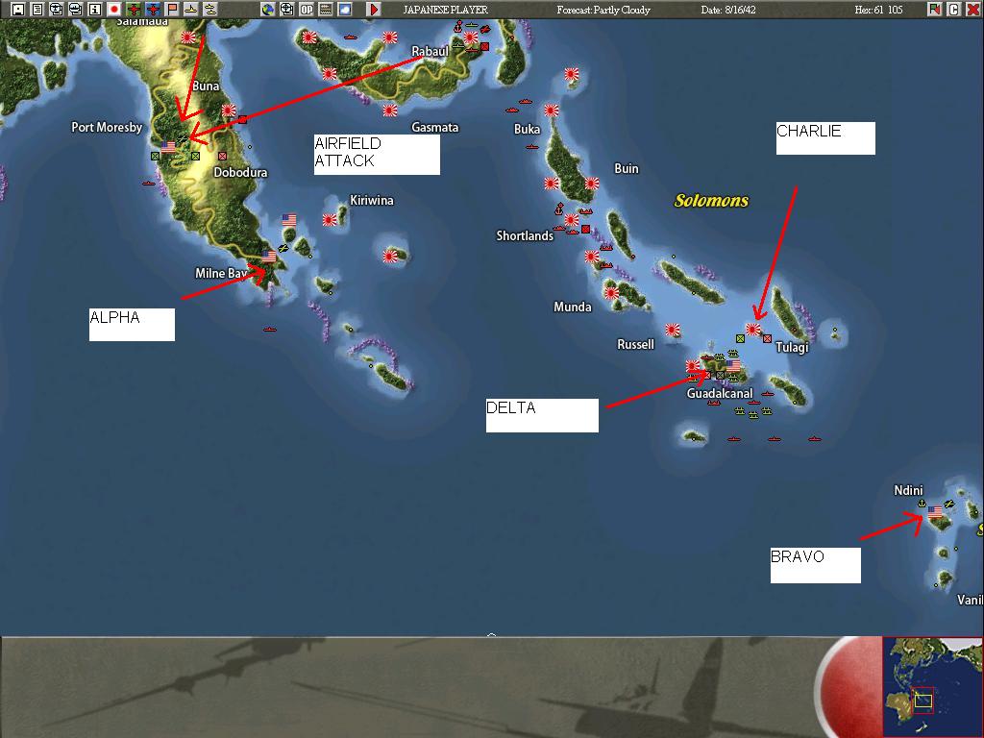Viewport: 984px width, 738px height.
Task: Select the Japanese base icon at Munda
Action: coord(612,292)
